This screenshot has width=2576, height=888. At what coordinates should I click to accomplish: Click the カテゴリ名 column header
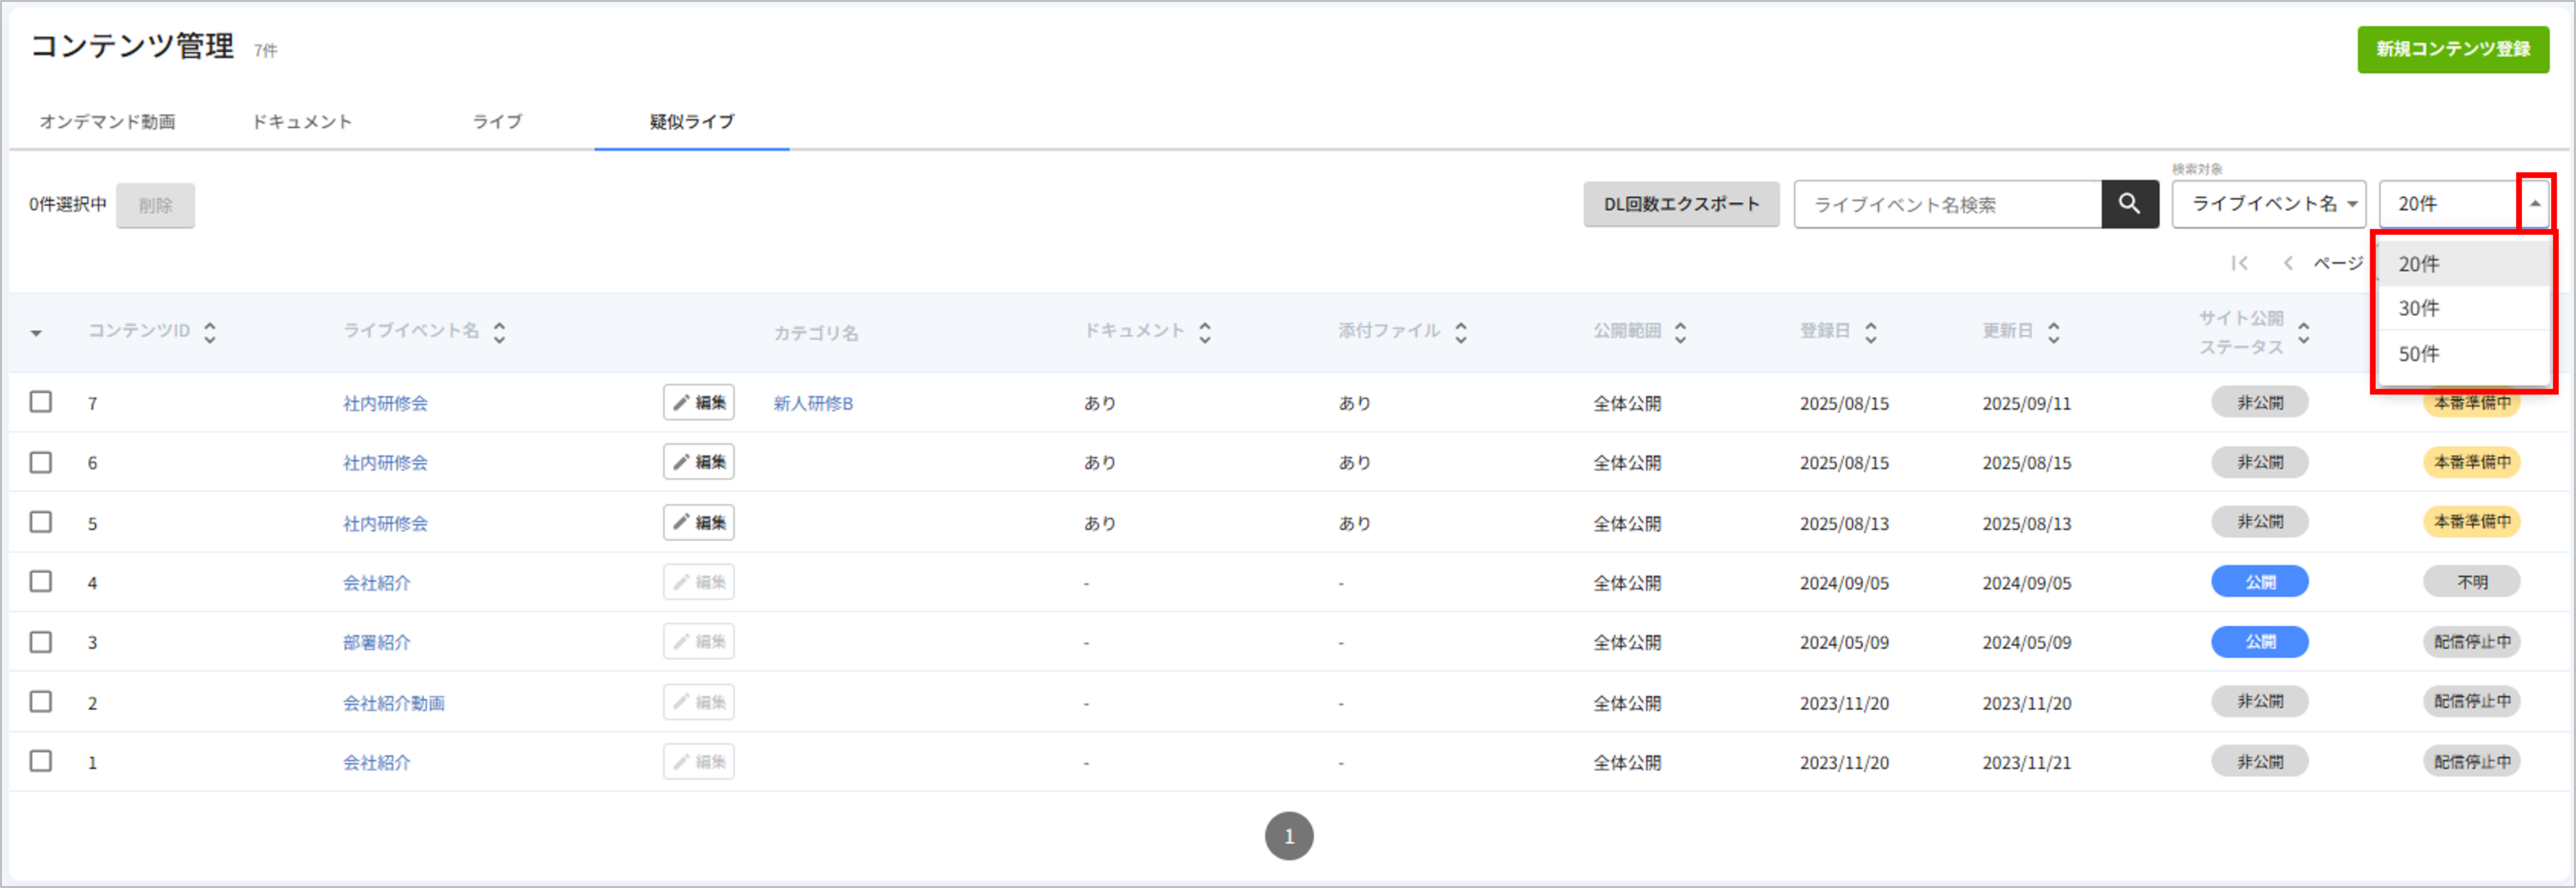pos(816,333)
